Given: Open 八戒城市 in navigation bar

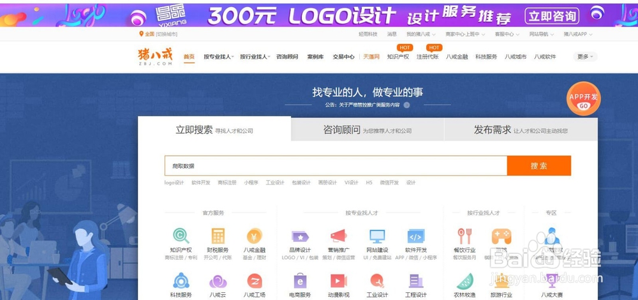Looking at the screenshot, I should [516, 57].
